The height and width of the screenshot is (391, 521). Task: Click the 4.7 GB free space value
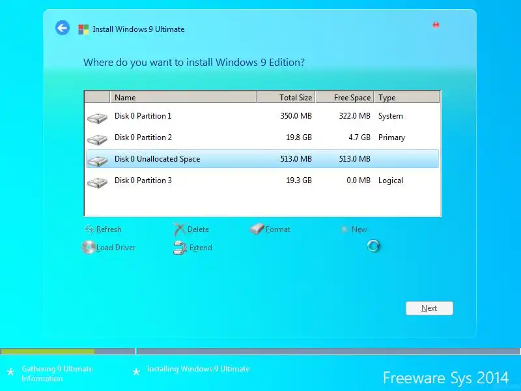[359, 138]
